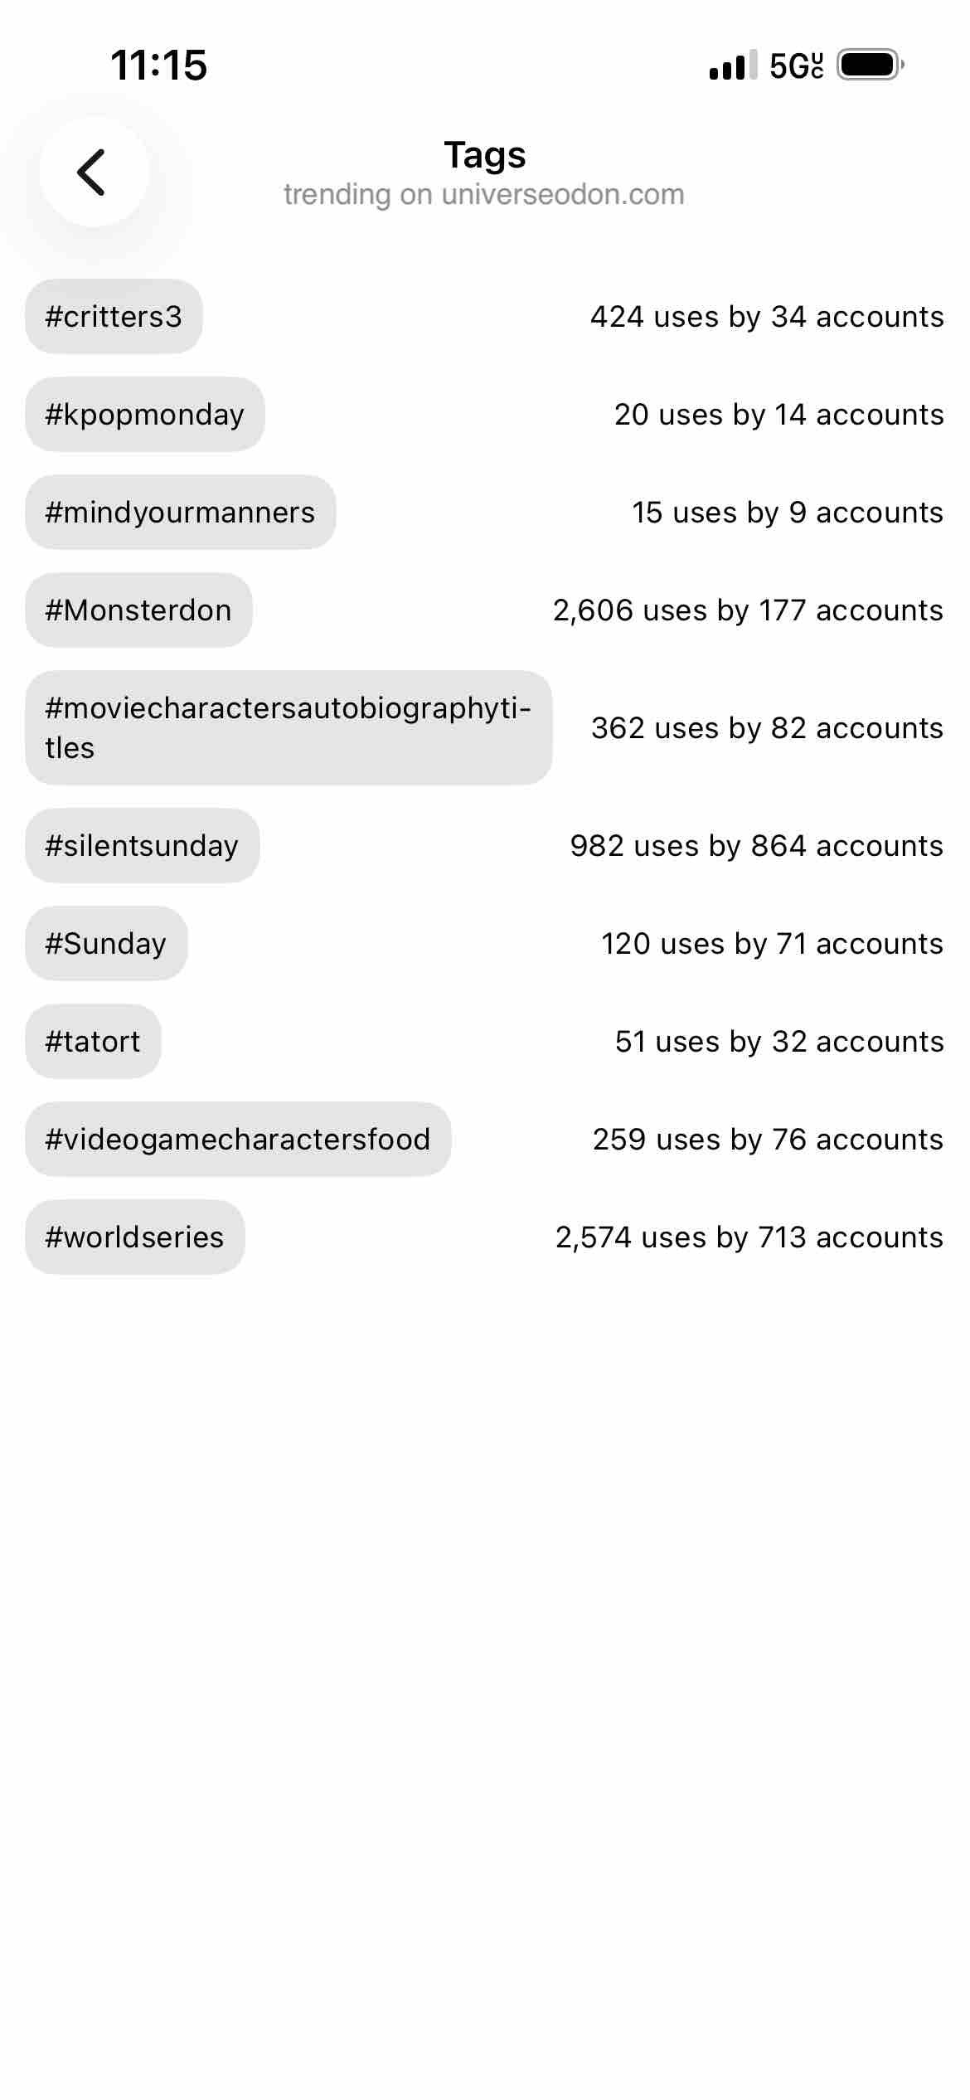Open the #critters3 hashtag

pyautogui.click(x=114, y=317)
